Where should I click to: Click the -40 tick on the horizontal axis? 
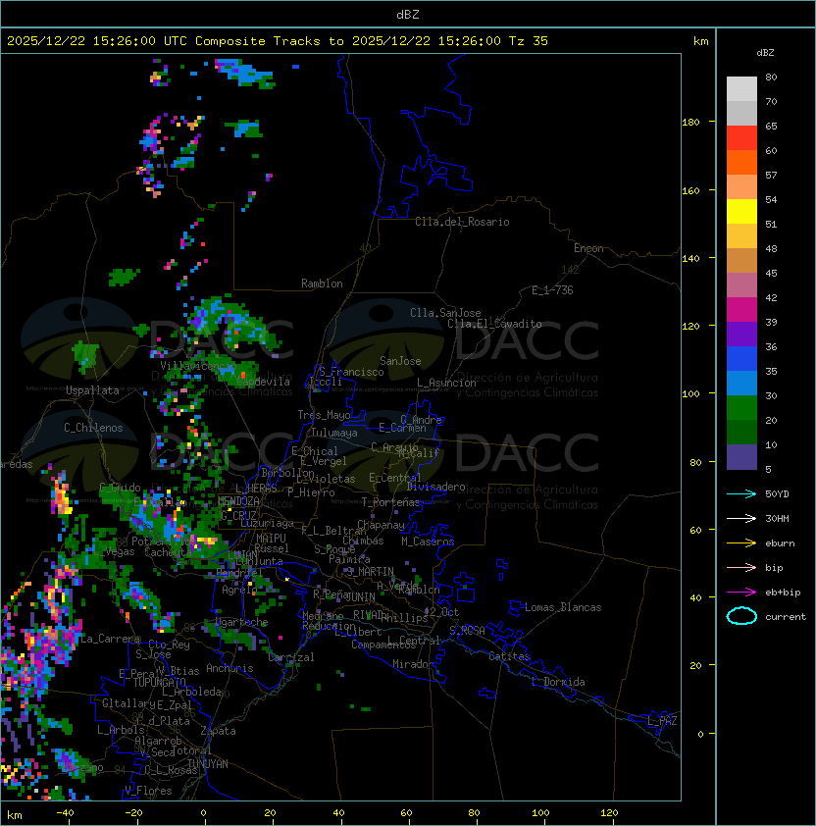(65, 813)
